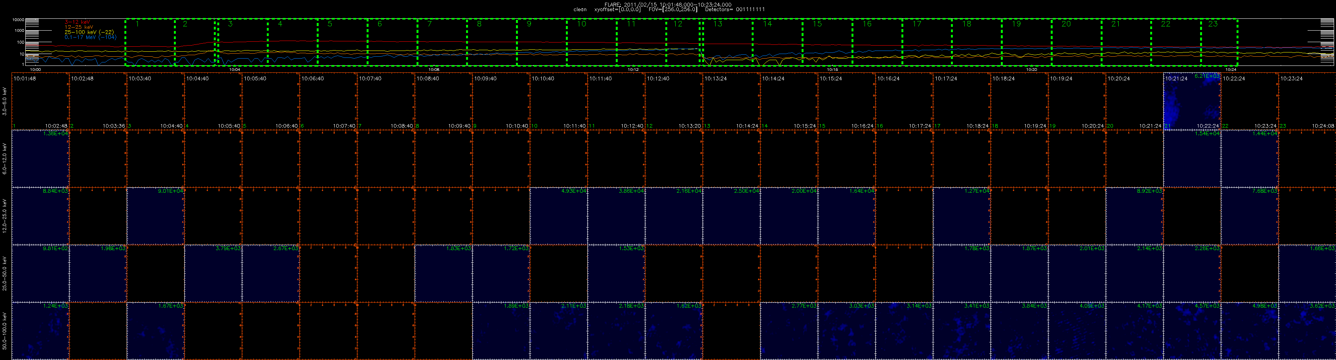The image size is (1336, 360).
Task: Click the orange '12-25 keV' legend entry
Action: pyautogui.click(x=79, y=27)
